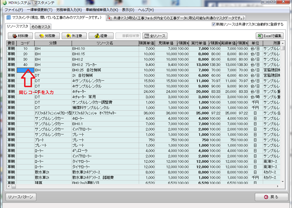Viewport: 292px width, 208px height.
Task: Select the BH0.25 自社機械 resource cell
Action: click(105, 70)
